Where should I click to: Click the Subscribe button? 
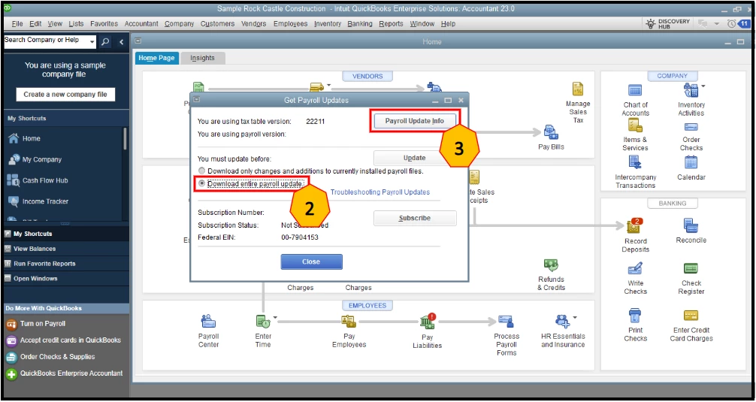coord(415,218)
